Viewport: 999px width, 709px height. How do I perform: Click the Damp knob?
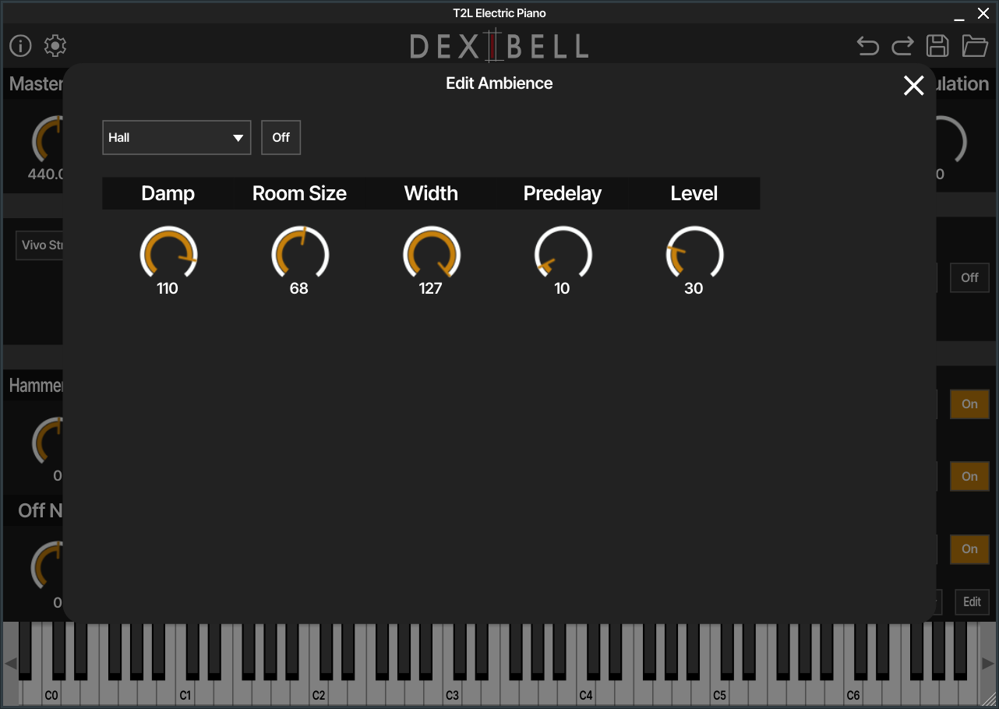168,255
